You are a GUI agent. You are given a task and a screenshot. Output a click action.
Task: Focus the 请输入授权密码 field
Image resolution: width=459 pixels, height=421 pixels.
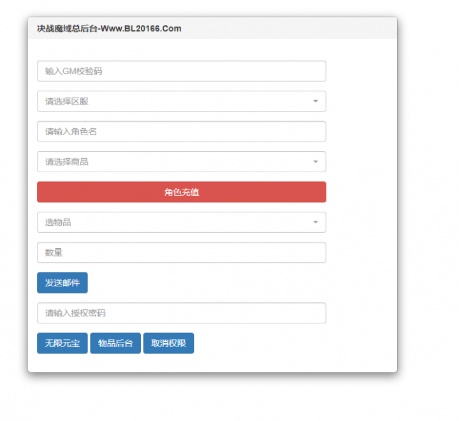tap(182, 313)
